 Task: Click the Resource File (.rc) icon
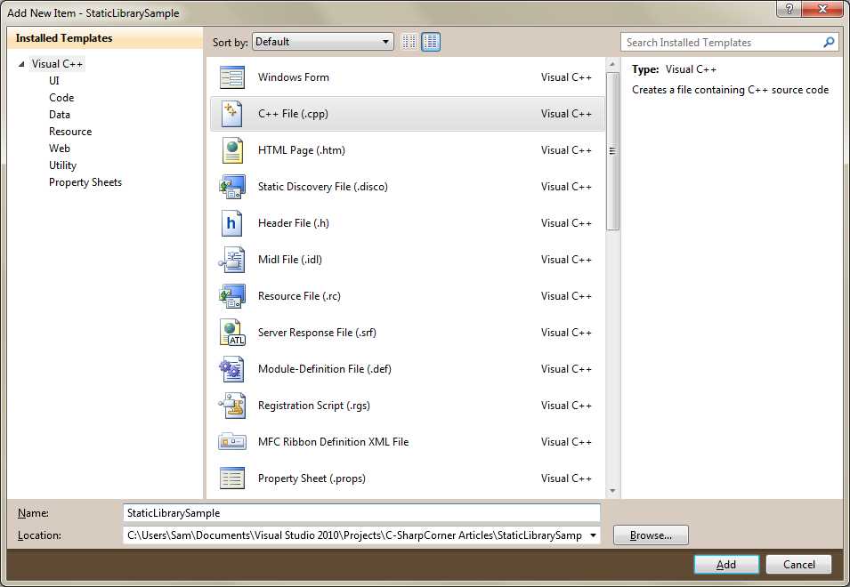[232, 296]
